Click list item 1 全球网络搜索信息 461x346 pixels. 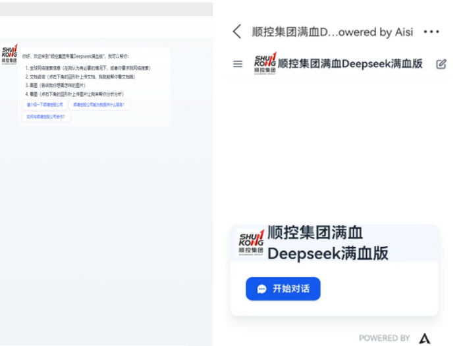click(88, 68)
